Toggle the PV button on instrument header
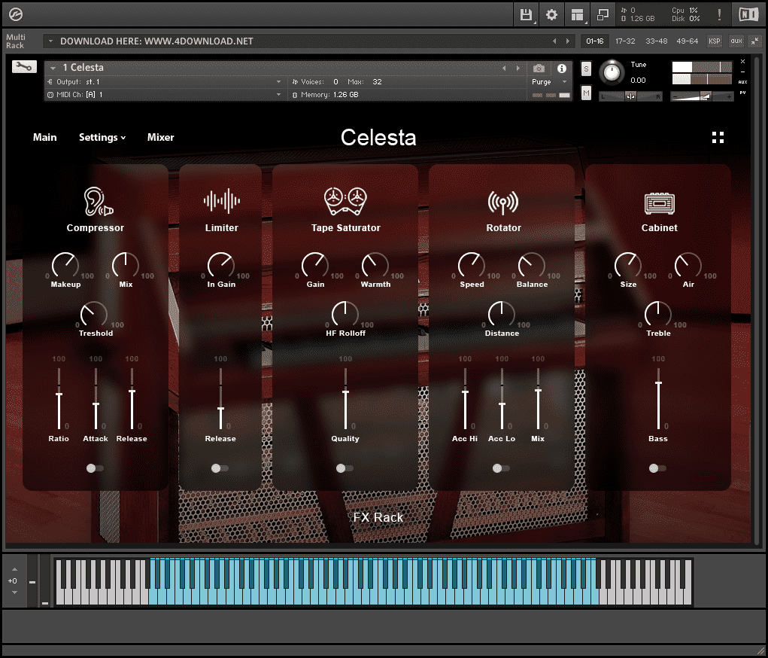Screen dimensions: 768x658 742,93
